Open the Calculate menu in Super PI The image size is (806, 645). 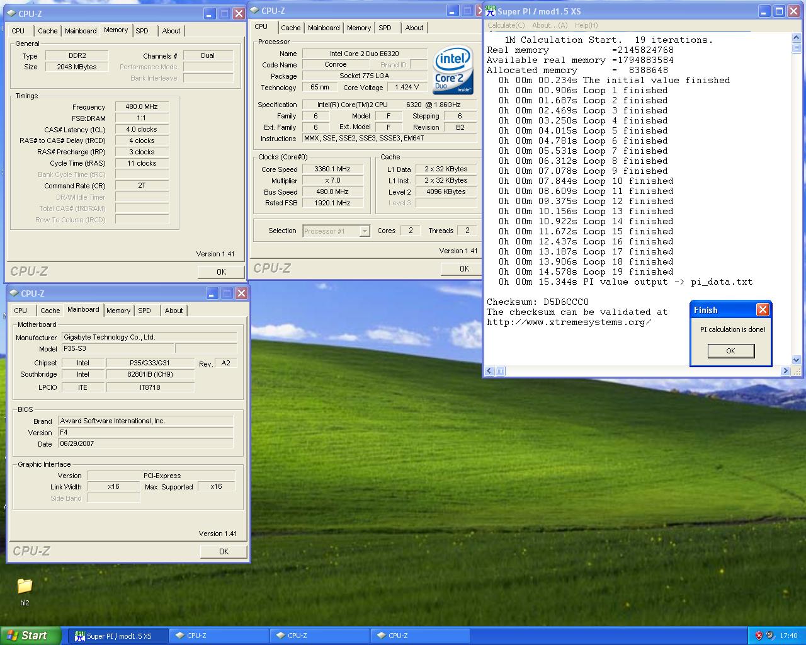506,25
